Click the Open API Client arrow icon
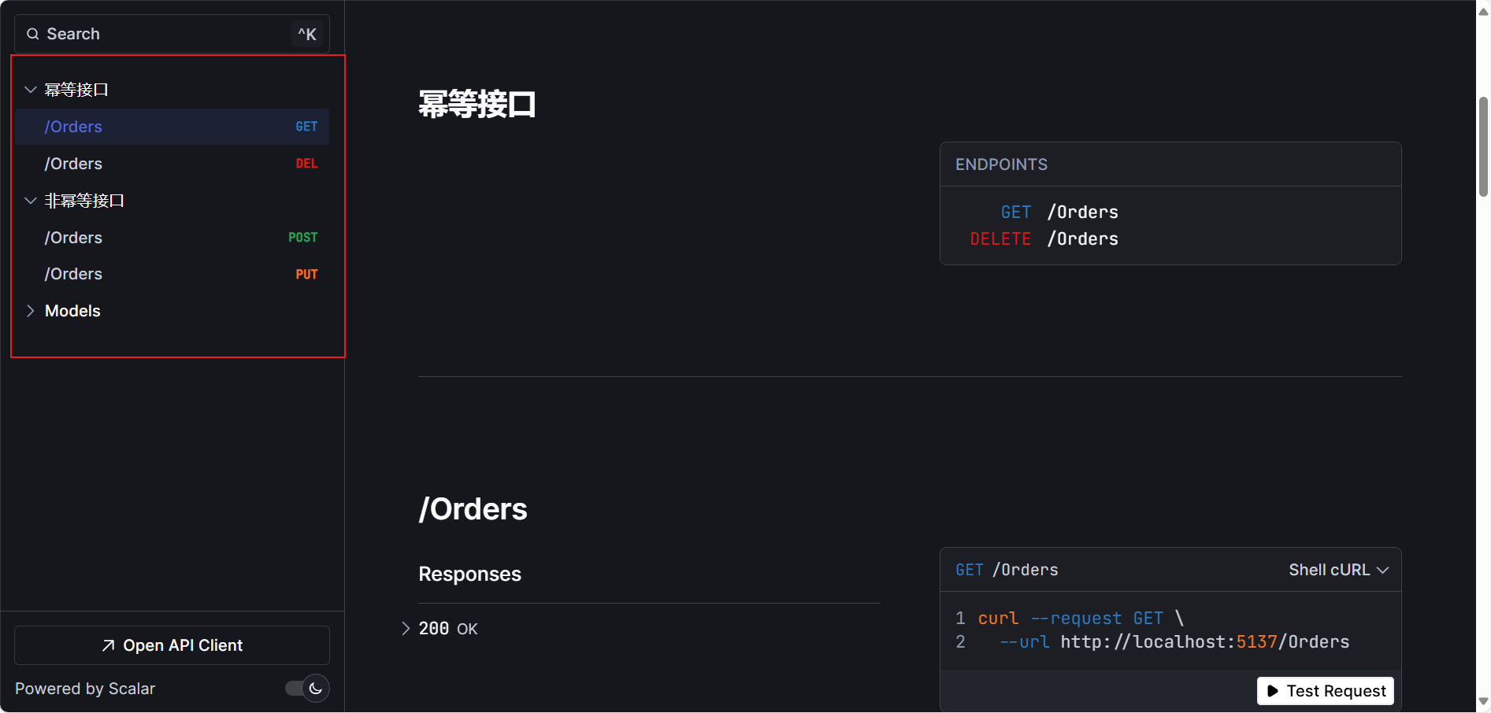The height and width of the screenshot is (713, 1491). point(109,646)
